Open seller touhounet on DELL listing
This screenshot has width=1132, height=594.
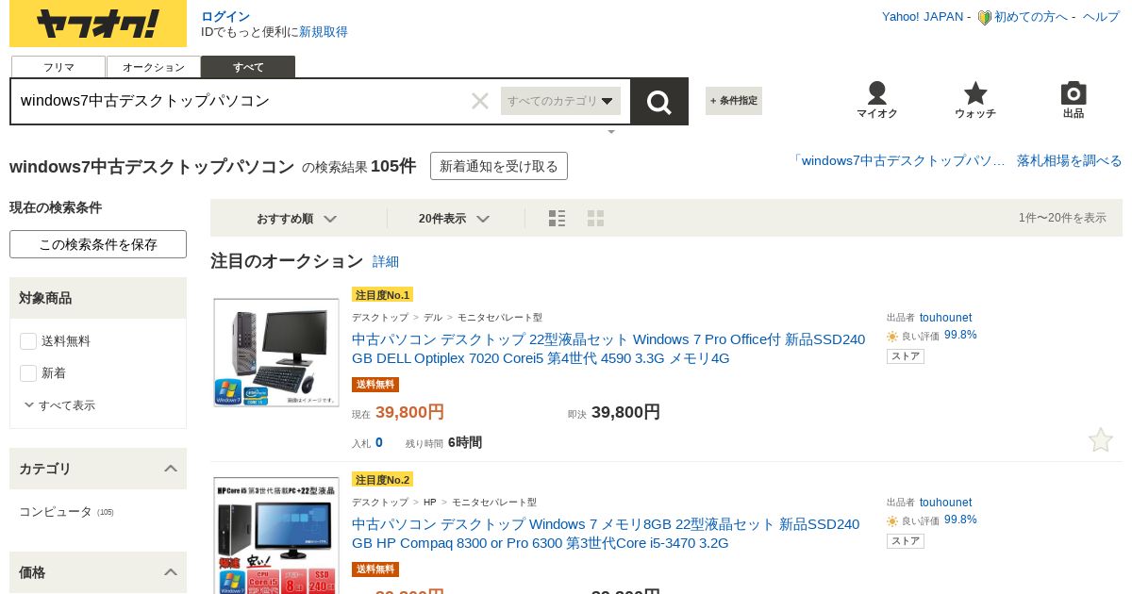coord(945,318)
